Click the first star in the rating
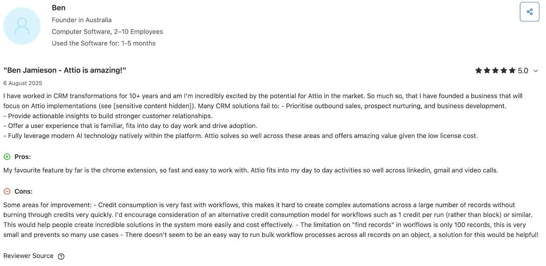 coord(479,71)
